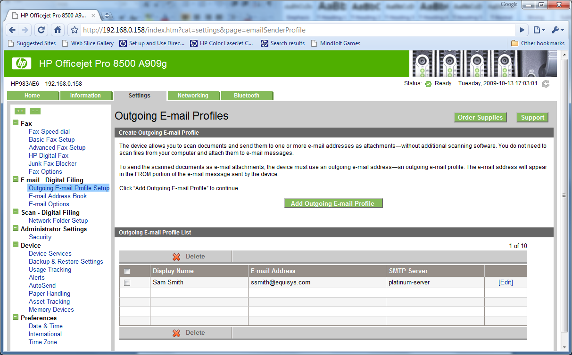Screen dimensions: 572x355
Task: Open Backup & Restore Settings
Action: [x=66, y=261]
